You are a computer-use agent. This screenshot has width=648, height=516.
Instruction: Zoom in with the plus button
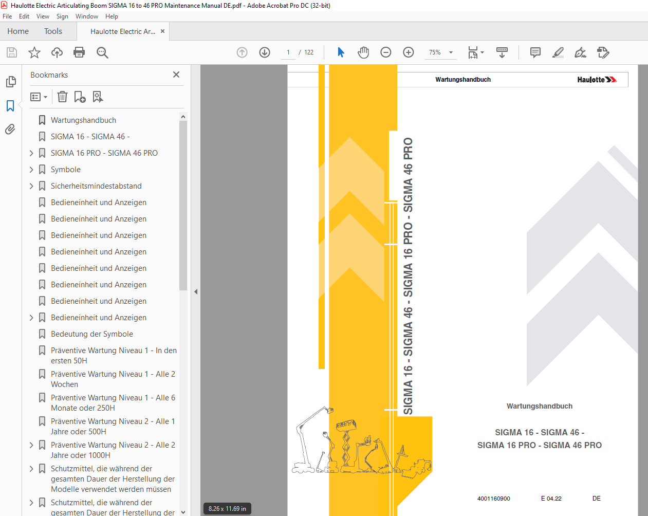tap(409, 52)
